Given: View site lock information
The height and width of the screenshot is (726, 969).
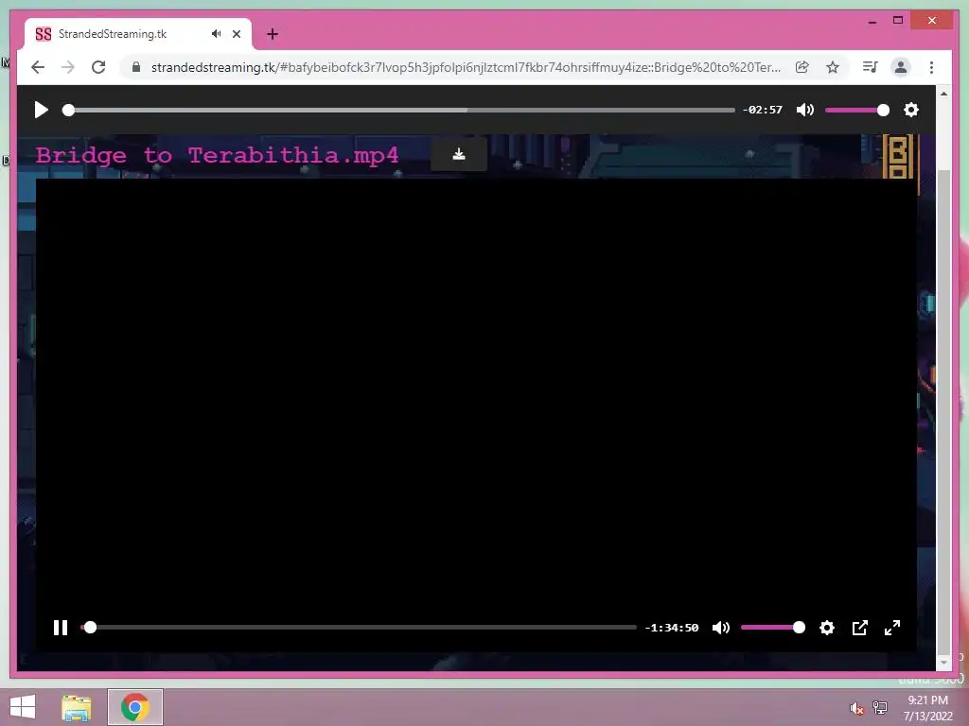Looking at the screenshot, I should click(x=136, y=67).
